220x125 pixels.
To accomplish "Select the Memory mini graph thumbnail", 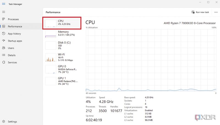I will click(51, 34).
